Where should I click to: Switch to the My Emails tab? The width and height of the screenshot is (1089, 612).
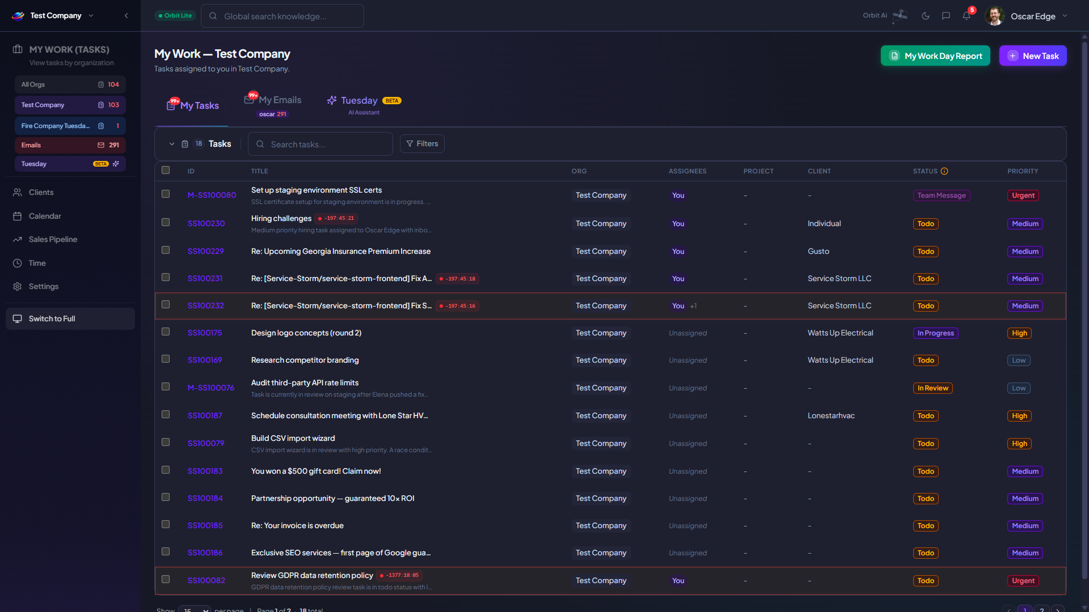click(x=273, y=105)
